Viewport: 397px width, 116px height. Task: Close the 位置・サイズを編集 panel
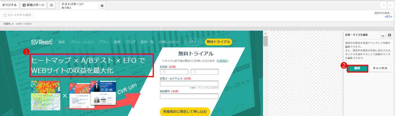tap(389, 35)
